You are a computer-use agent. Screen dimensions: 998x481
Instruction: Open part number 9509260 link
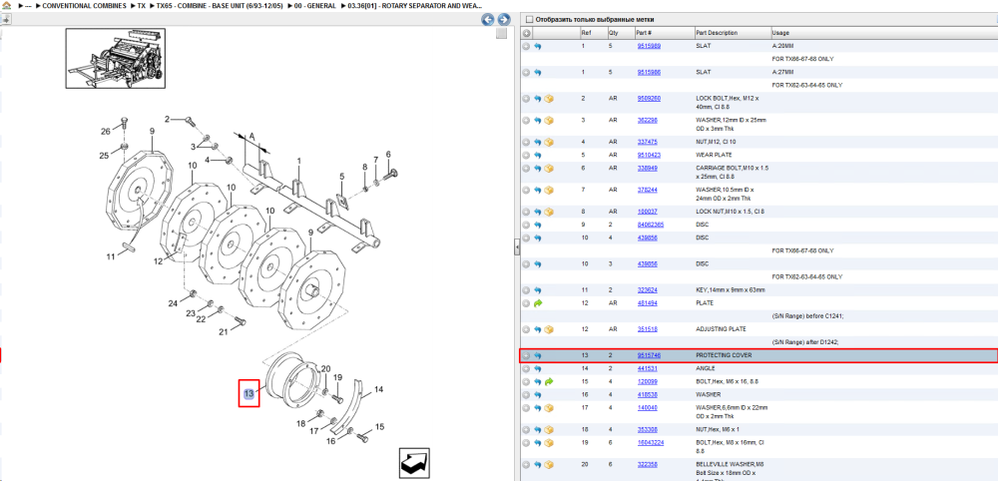(x=649, y=99)
